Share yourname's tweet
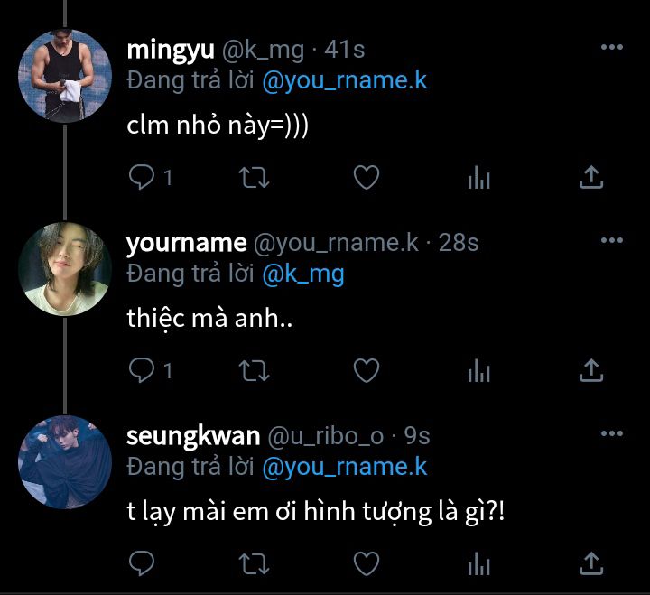Image resolution: width=650 pixels, height=595 pixels. coord(590,370)
